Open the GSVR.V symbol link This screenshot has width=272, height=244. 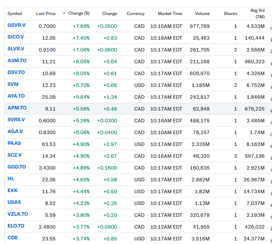coord(16,25)
